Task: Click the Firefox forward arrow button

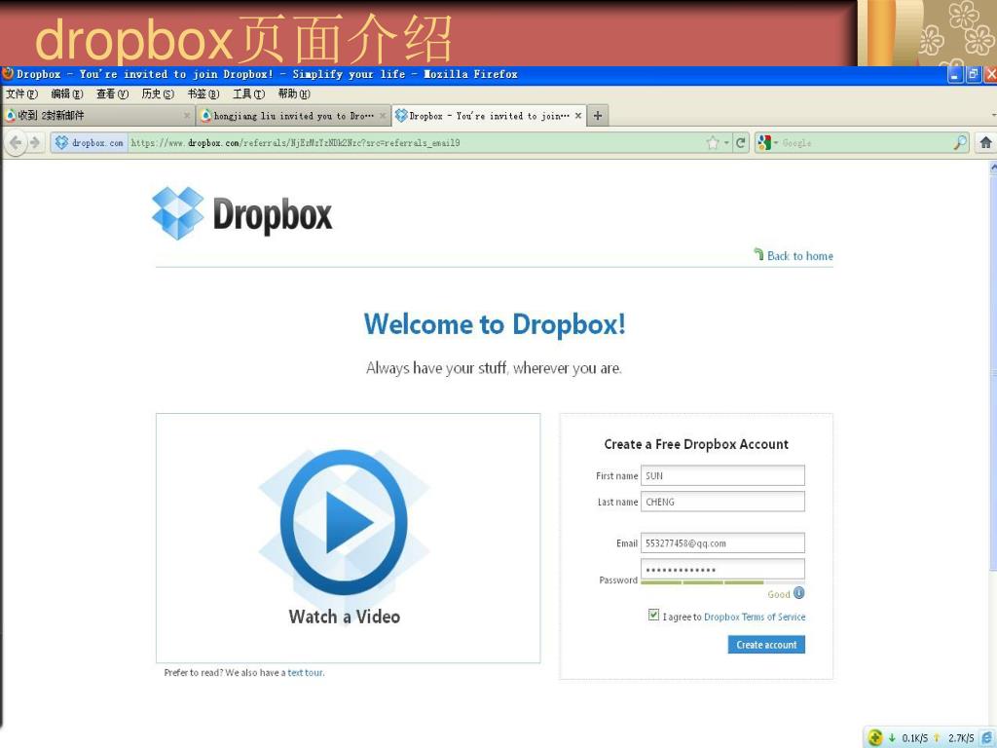Action: (x=35, y=143)
